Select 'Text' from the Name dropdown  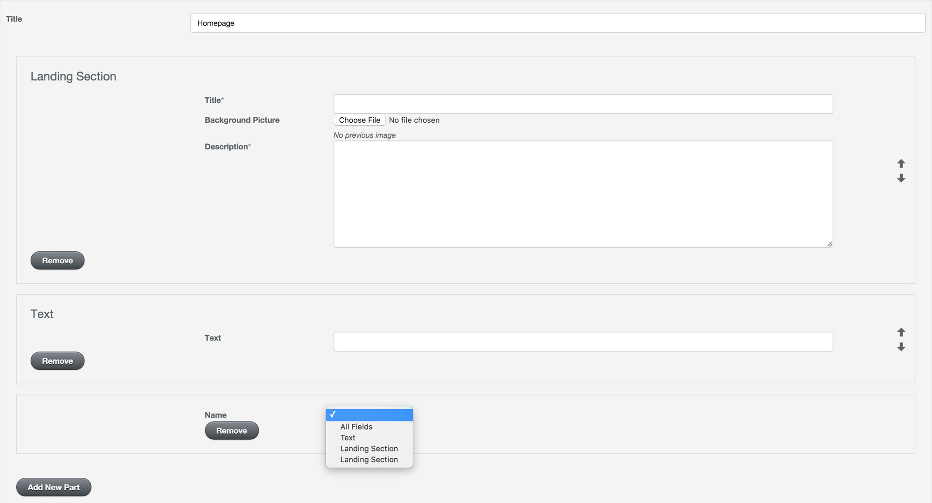[x=347, y=437]
